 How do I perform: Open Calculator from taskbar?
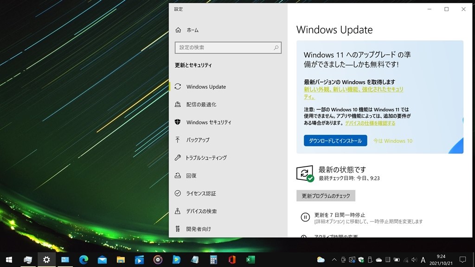(x=213, y=260)
